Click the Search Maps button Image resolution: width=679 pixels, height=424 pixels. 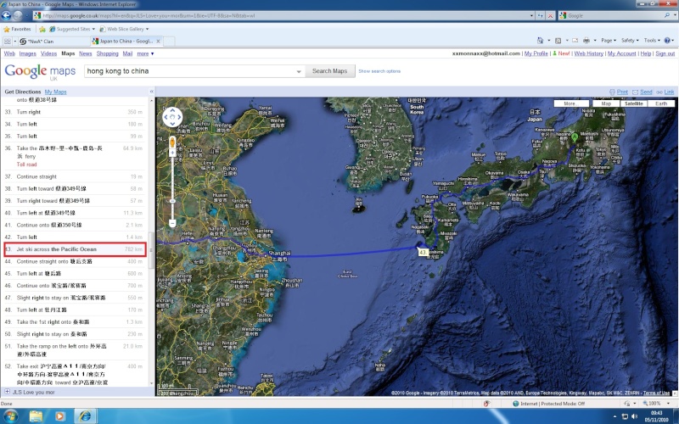(x=330, y=71)
